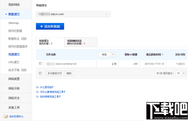Switch to the 死链删除状态 tab
Screen dimensions: 190x121
pyautogui.click(x=81, y=42)
